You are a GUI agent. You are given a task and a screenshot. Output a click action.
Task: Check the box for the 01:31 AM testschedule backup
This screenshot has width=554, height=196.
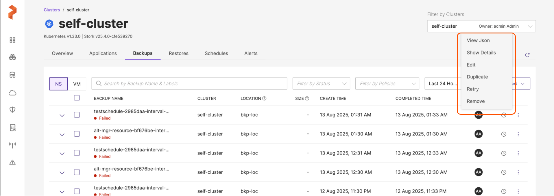[77, 115]
